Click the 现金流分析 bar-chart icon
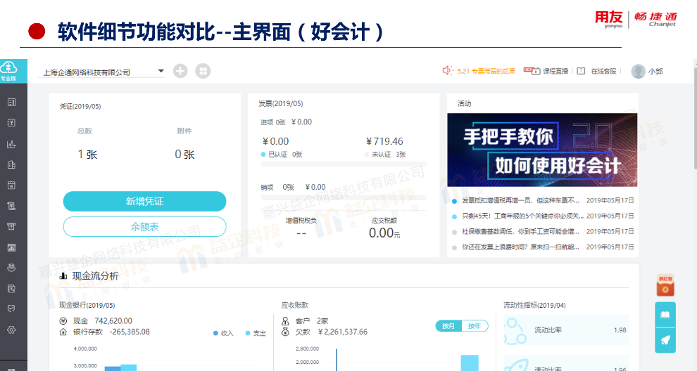 tap(63, 276)
